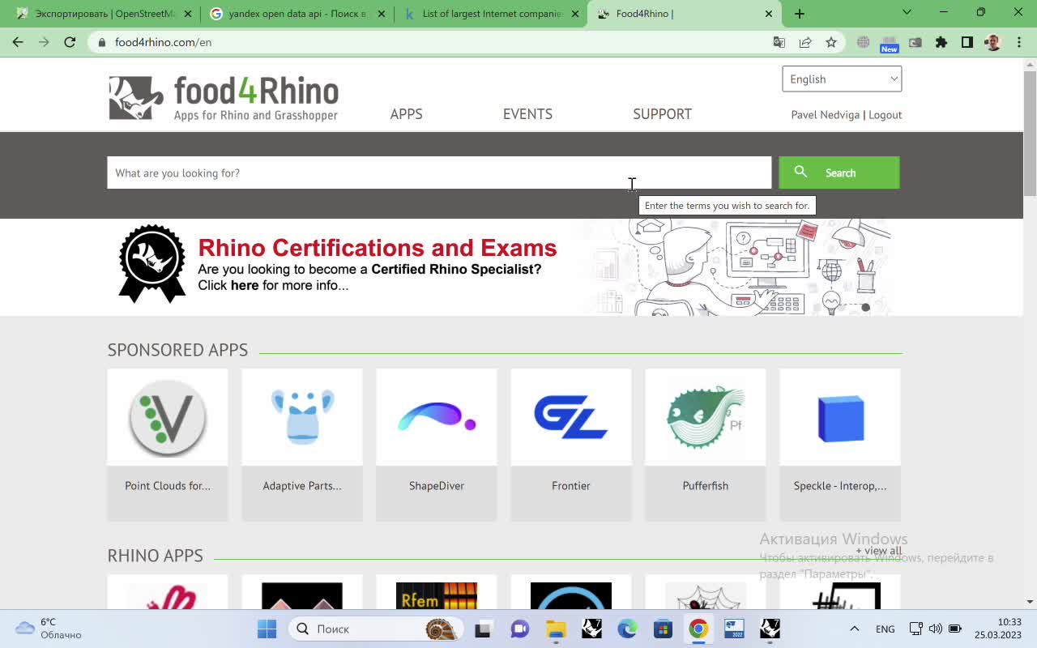1037x648 pixels.
Task: Click the Windows taskbar search box
Action: point(377,629)
